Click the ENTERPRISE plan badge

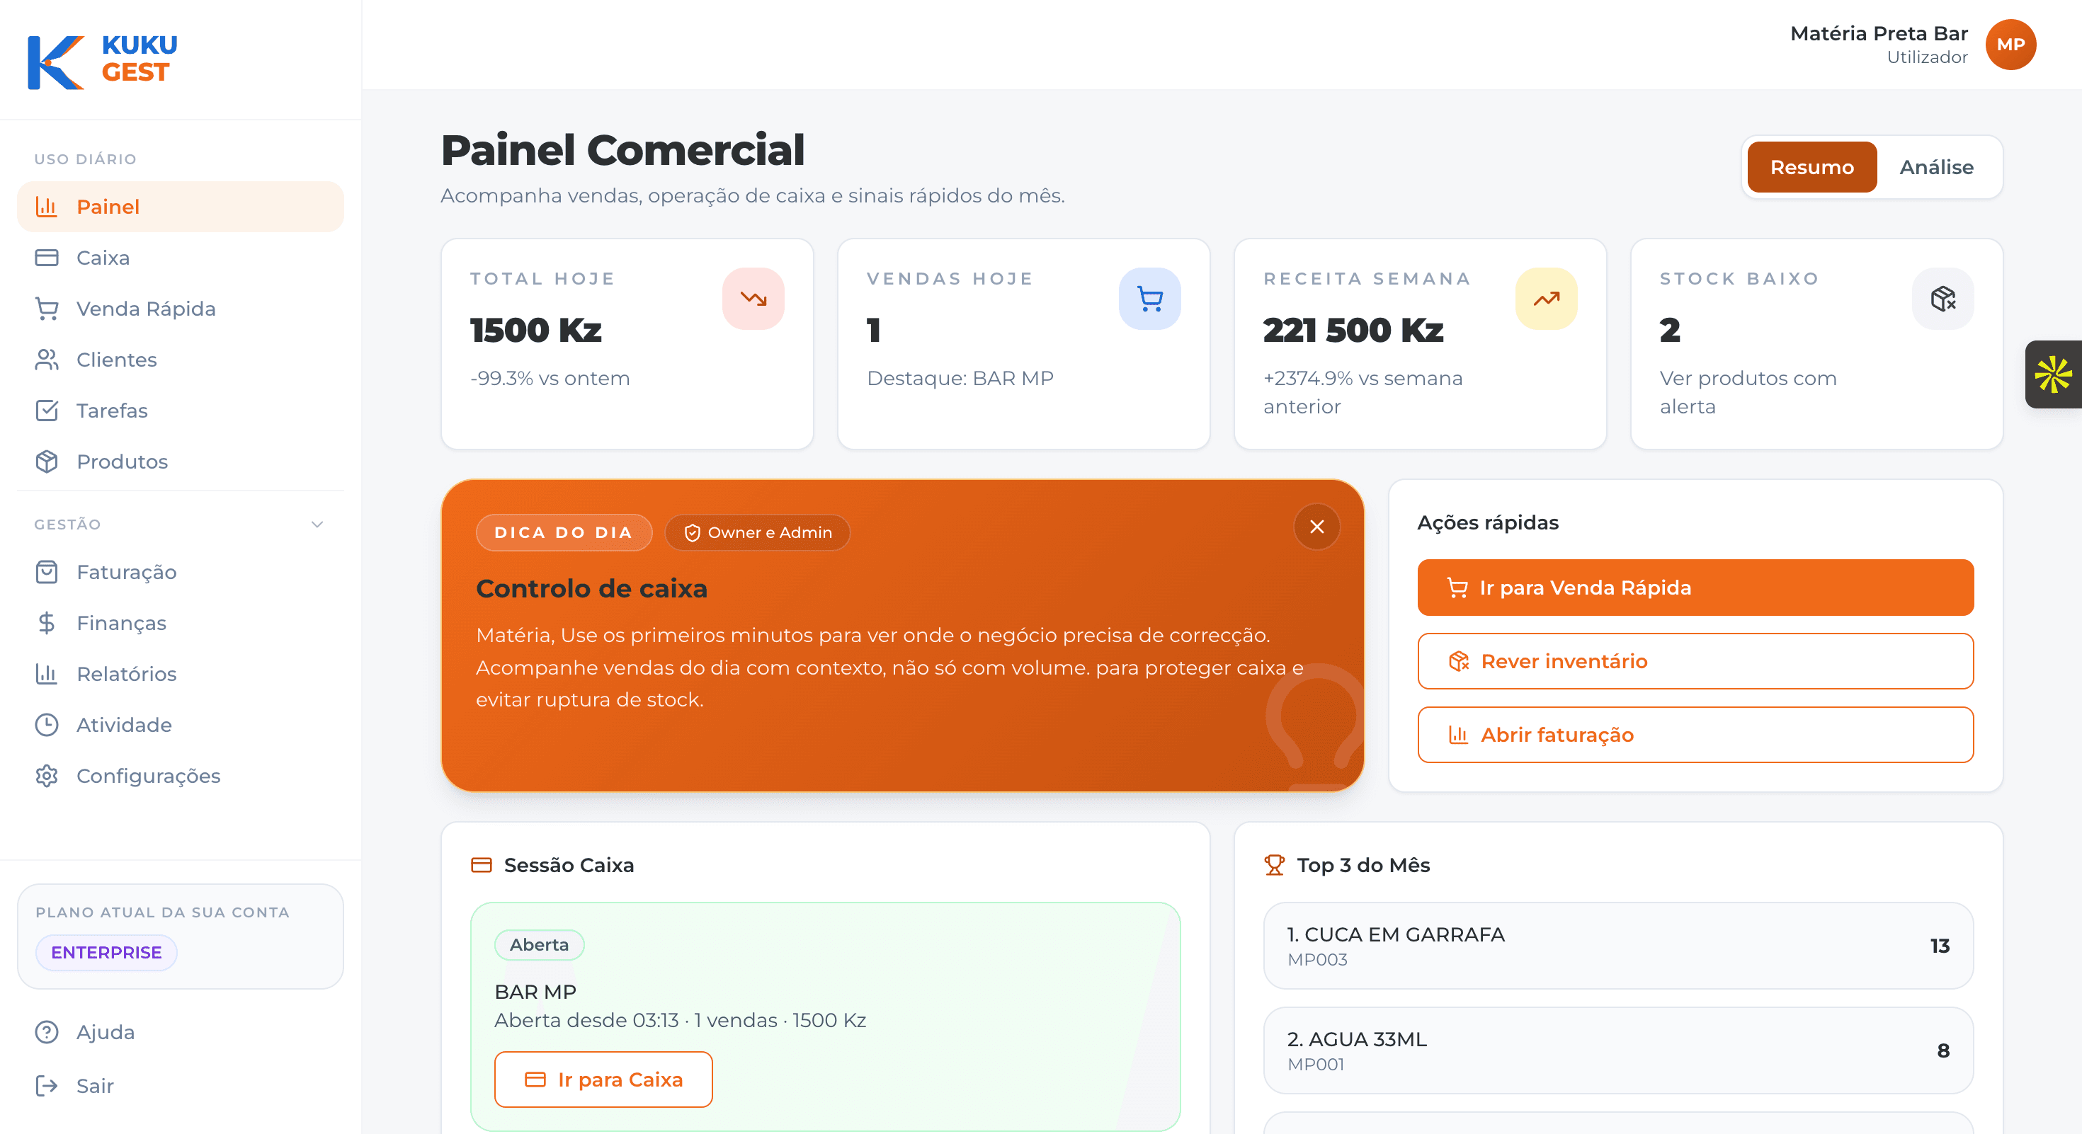click(x=106, y=952)
